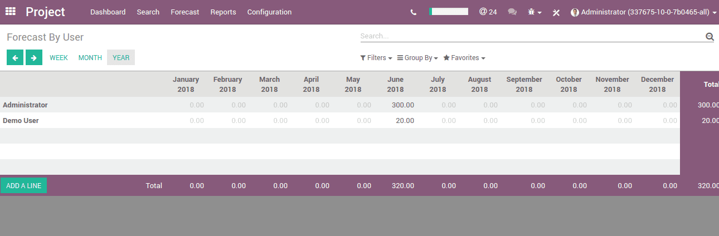
Task: Click the Total column header
Action: (x=711, y=84)
